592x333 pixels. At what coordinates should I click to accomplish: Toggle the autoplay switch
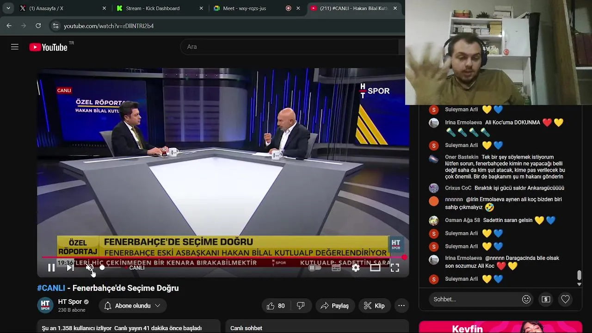pyautogui.click(x=315, y=268)
